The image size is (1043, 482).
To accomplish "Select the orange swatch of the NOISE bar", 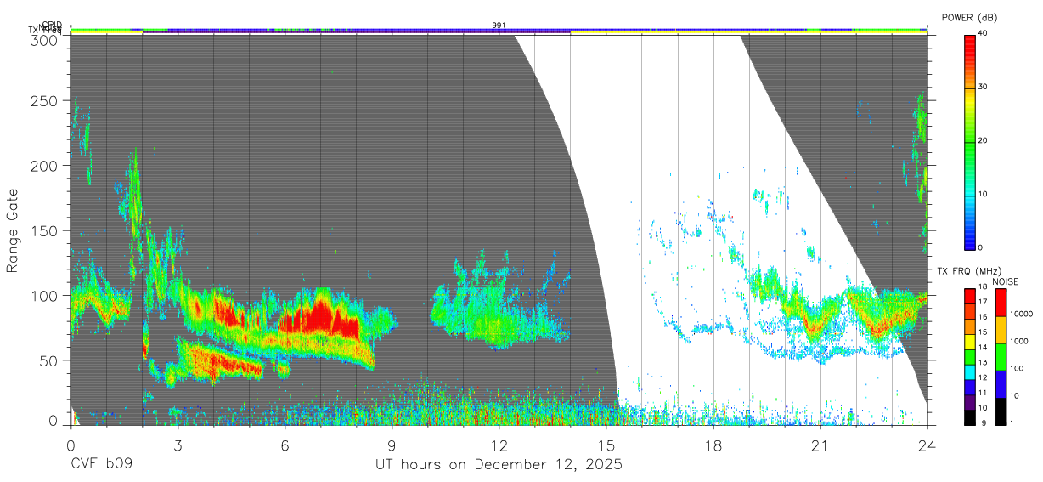I will [x=1001, y=330].
